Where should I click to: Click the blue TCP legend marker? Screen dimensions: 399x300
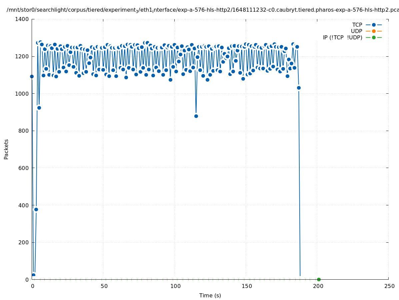pyautogui.click(x=374, y=25)
